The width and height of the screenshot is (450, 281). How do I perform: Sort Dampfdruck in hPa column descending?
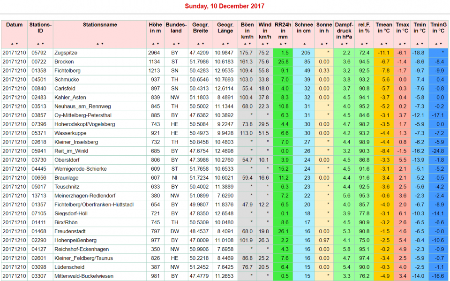(346, 44)
